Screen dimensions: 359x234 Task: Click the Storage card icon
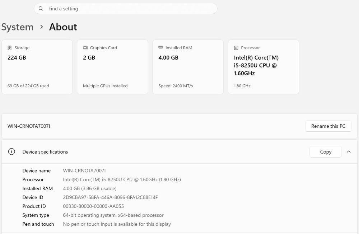10,48
